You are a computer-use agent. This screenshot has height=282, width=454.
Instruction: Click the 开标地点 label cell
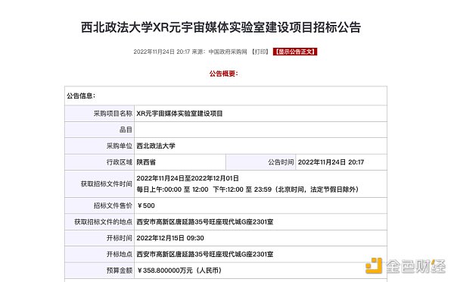[x=100, y=255]
